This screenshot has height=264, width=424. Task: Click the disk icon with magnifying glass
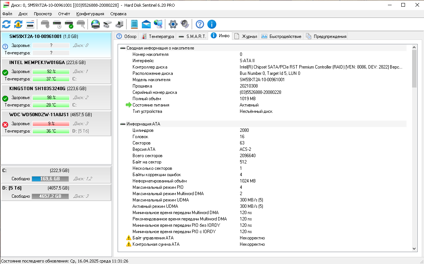(x=81, y=24)
